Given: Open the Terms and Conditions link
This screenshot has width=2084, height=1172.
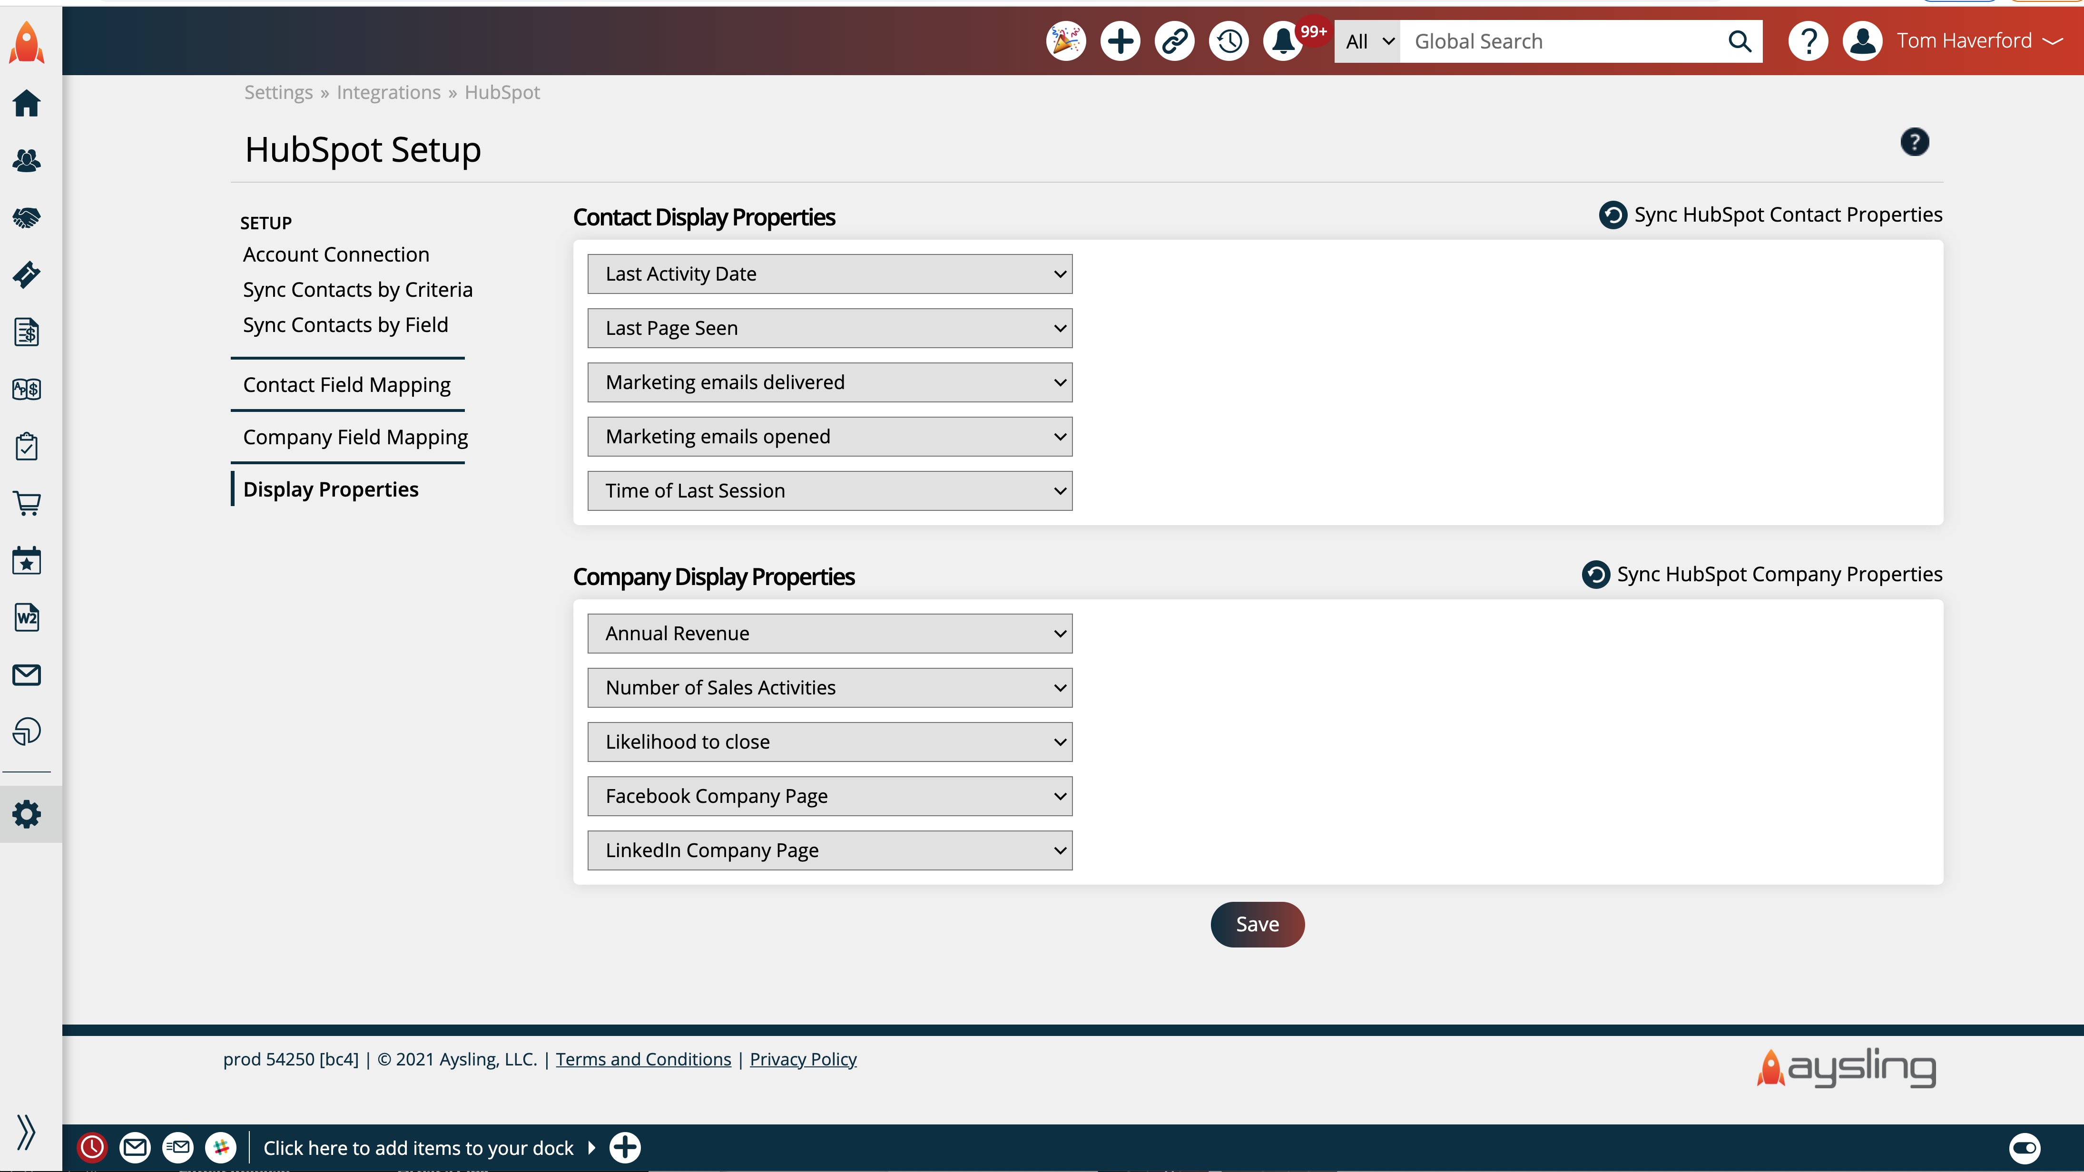Looking at the screenshot, I should click(x=643, y=1059).
